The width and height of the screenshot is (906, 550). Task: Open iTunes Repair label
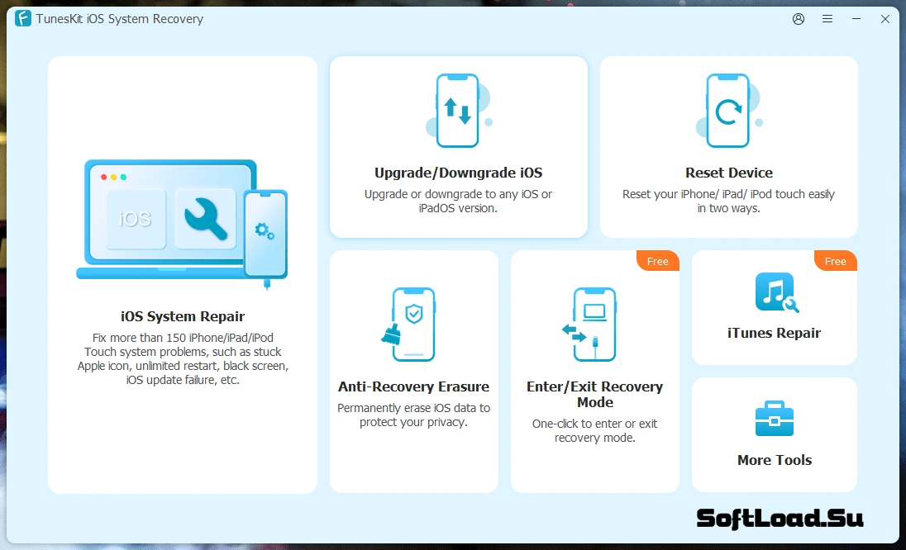click(x=775, y=333)
